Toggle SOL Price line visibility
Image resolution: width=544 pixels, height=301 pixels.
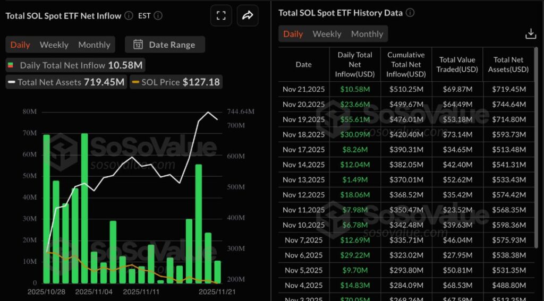pos(176,82)
